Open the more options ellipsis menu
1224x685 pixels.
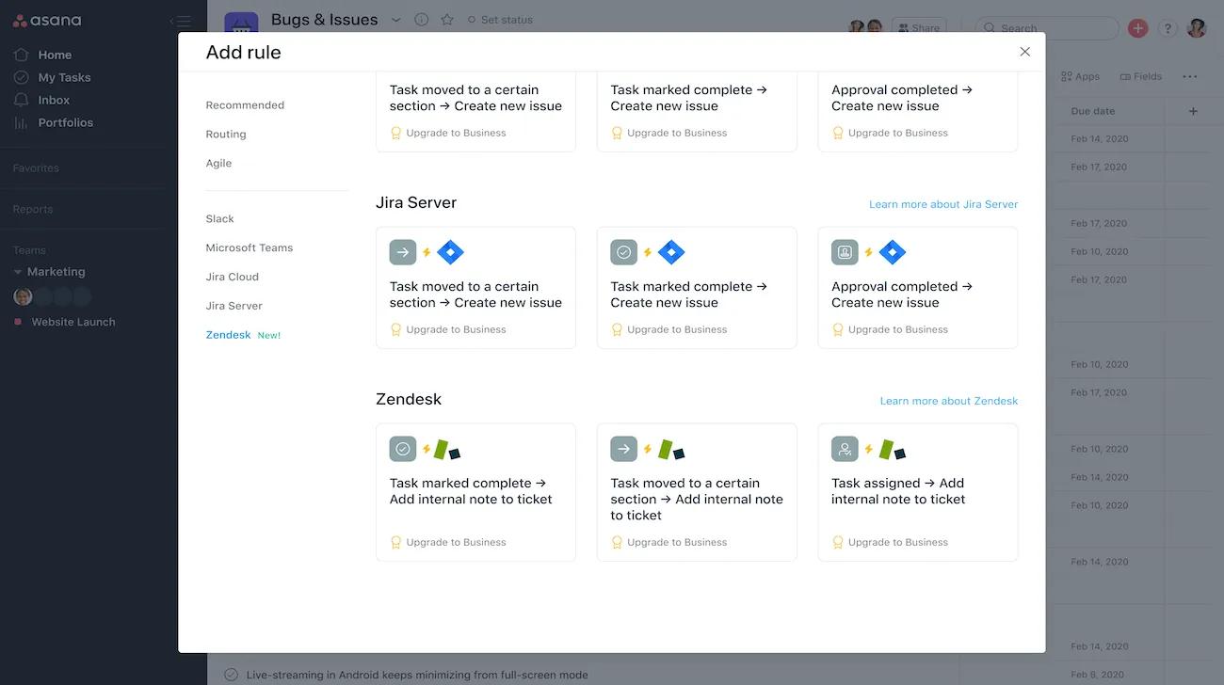coord(1189,76)
